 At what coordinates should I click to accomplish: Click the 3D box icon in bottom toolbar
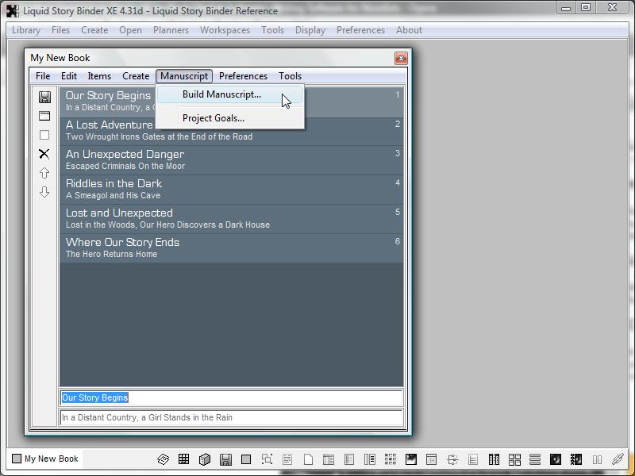(x=204, y=459)
